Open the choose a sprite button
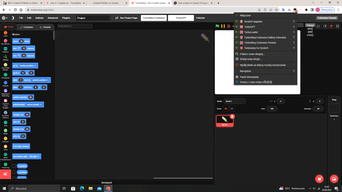The height and width of the screenshot is (192, 342). tap(319, 179)
